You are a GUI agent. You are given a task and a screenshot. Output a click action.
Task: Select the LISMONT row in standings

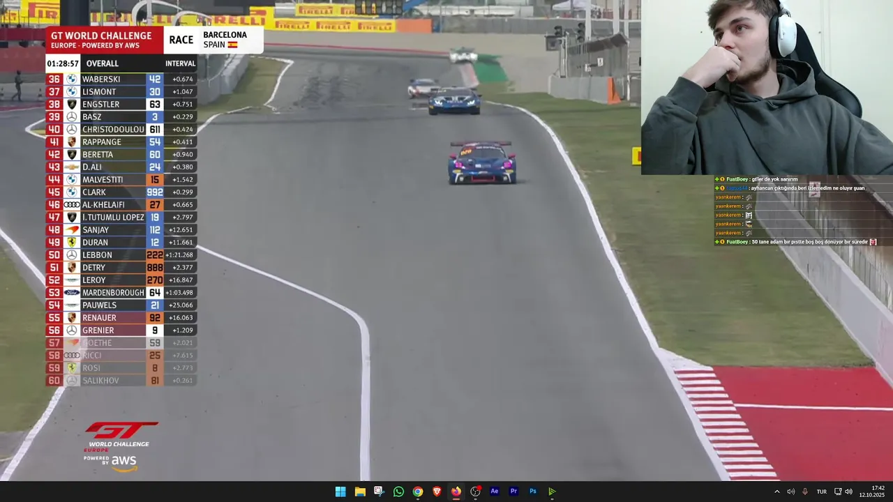(121, 91)
